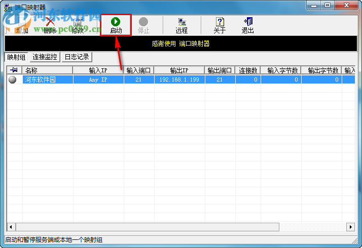Click the scroll-left arrow of horizontal scrollbar
Viewport: 362px width, 248px height.
(x=11, y=227)
